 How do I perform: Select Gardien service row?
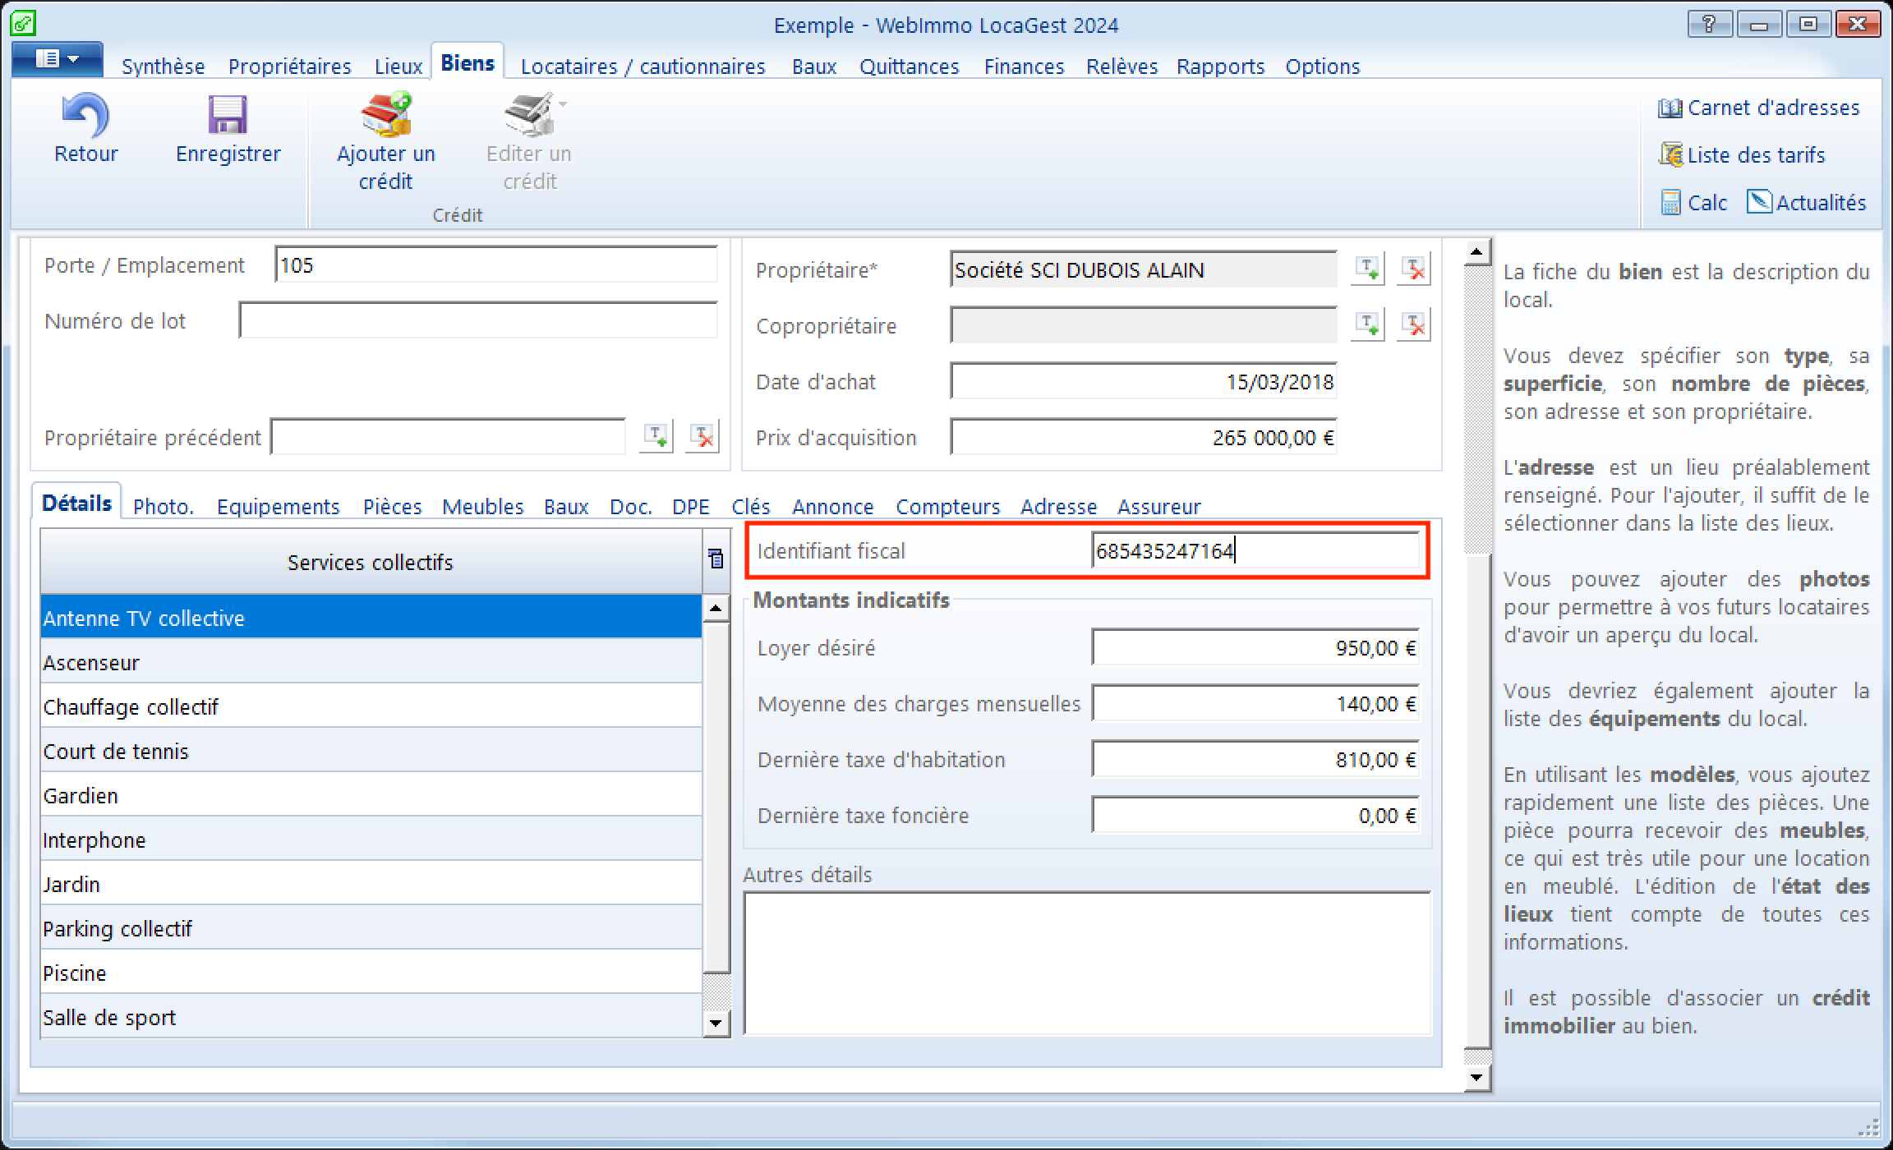coord(371,795)
